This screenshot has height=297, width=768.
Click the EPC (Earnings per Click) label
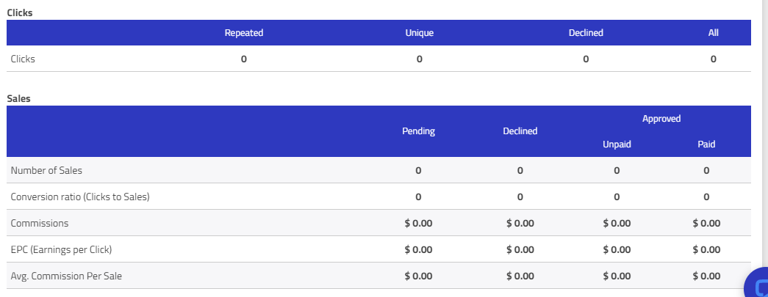tap(61, 249)
